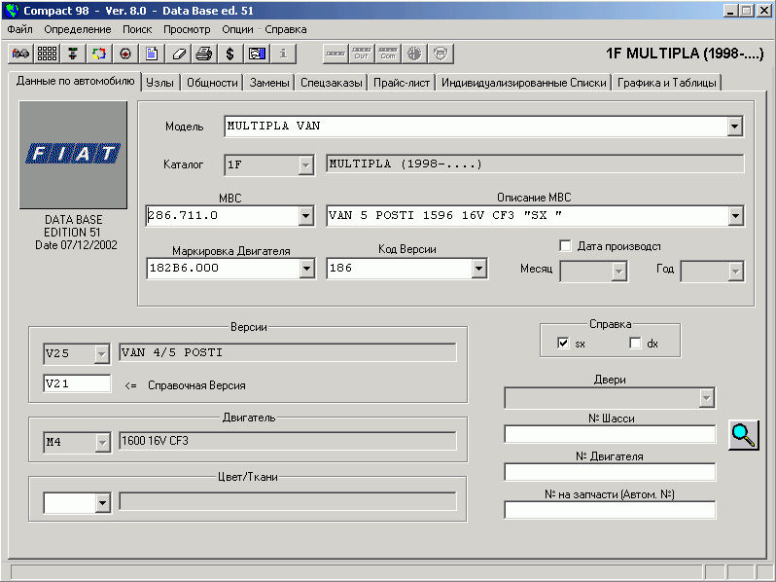Switch to the Общности tab

point(212,83)
